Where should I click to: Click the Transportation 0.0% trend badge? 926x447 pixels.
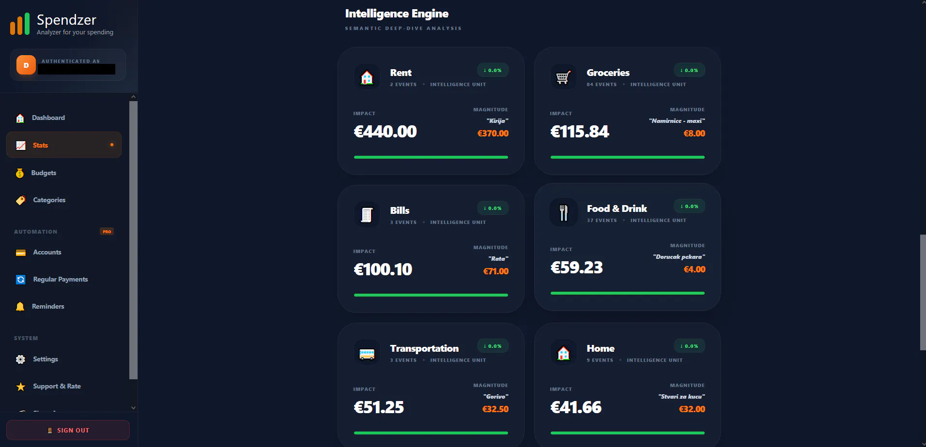tap(493, 346)
